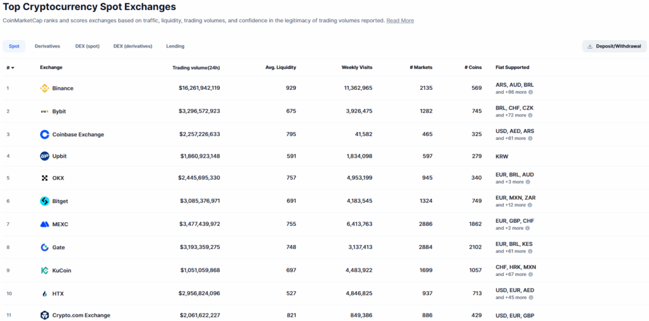Click the Bitget logo icon
The image size is (649, 321).
tap(44, 201)
